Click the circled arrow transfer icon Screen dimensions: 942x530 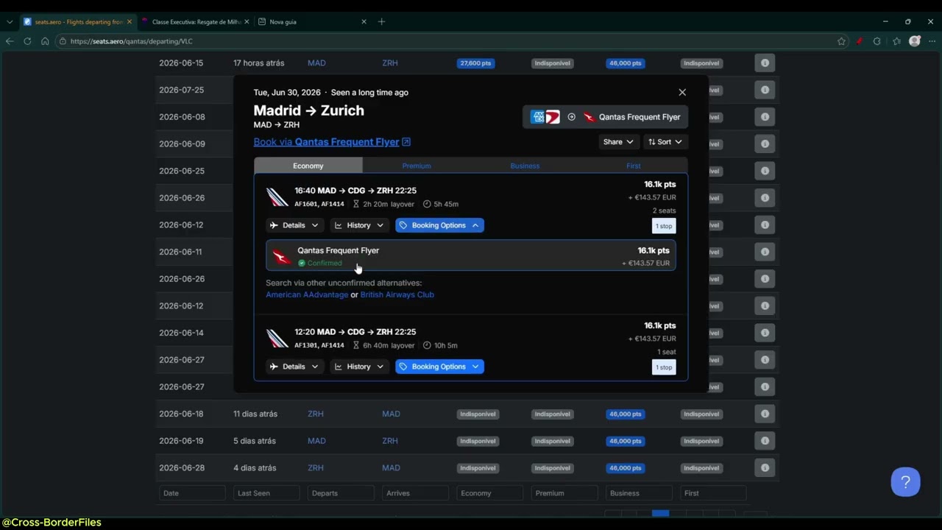pyautogui.click(x=571, y=117)
